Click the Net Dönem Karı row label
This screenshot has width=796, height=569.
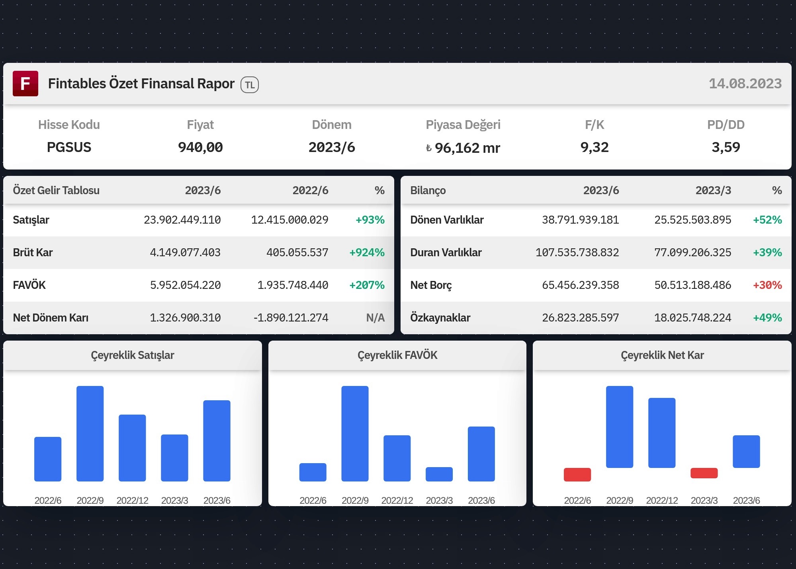[51, 318]
